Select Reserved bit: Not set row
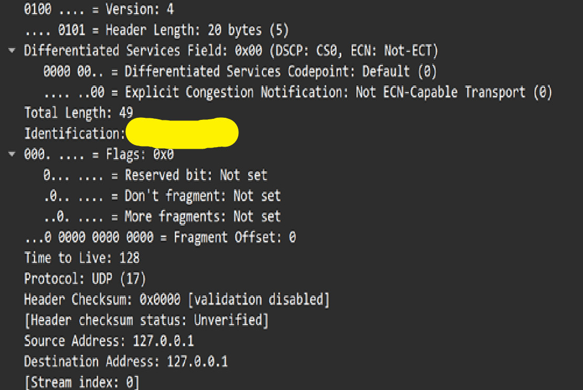 coord(156,175)
